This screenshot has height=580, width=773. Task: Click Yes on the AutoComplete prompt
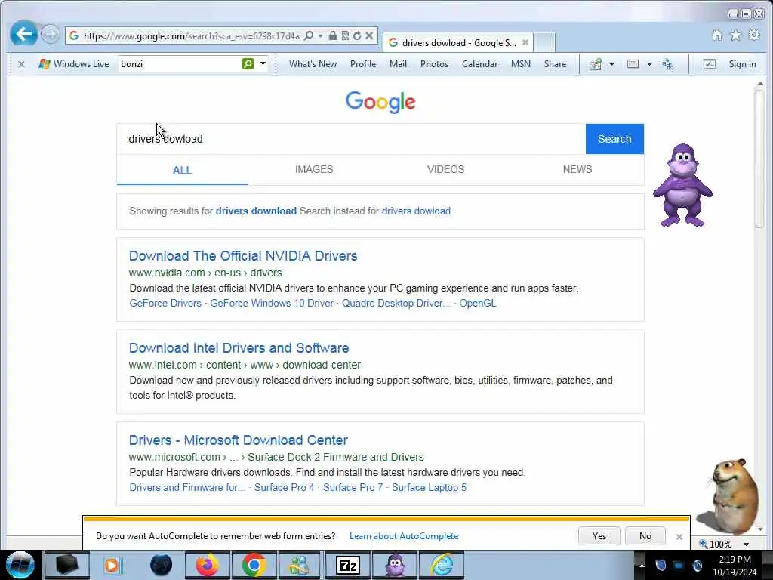(599, 536)
